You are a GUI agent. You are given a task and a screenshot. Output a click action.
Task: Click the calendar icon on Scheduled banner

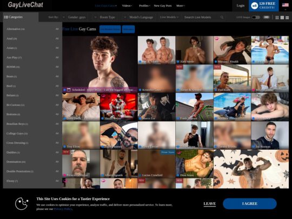pyautogui.click(x=69, y=90)
